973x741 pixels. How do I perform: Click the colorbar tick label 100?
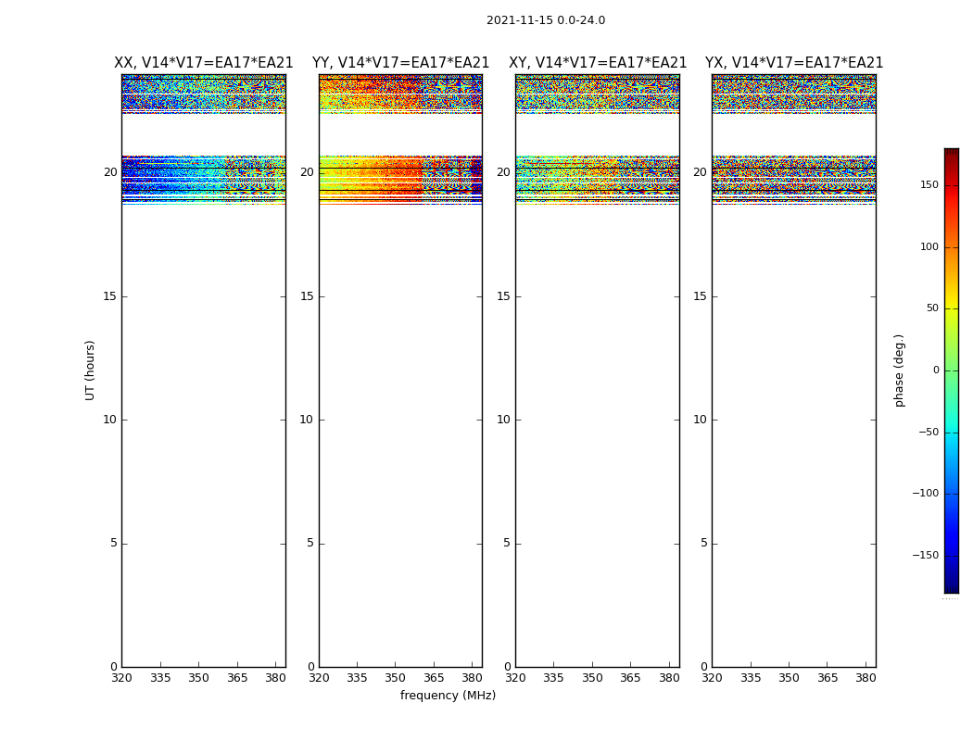(x=928, y=246)
